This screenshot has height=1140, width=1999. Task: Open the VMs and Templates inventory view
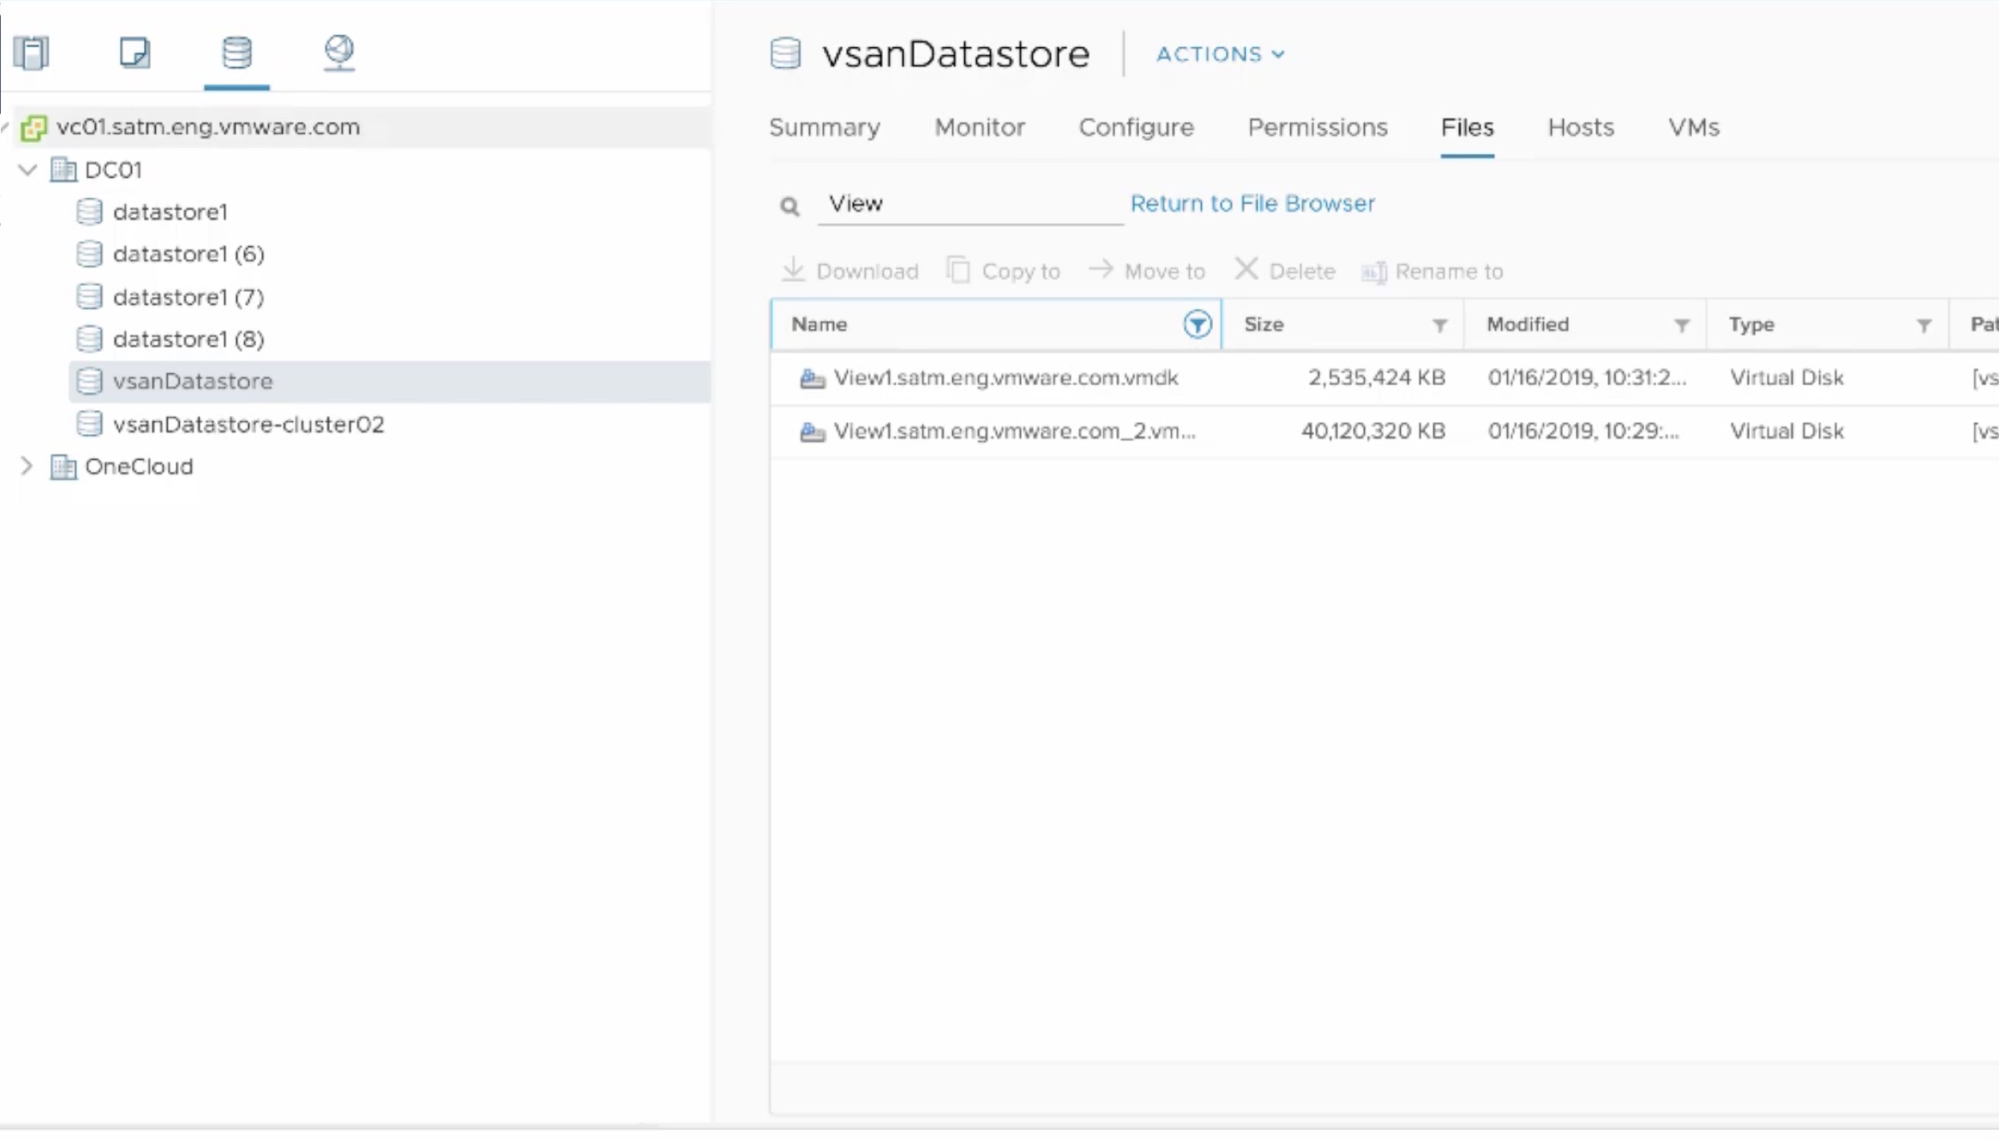135,53
